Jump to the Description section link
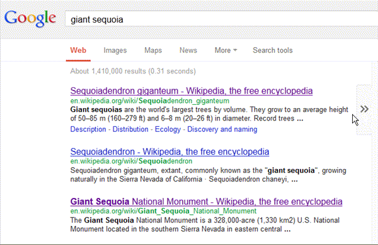 (x=88, y=129)
